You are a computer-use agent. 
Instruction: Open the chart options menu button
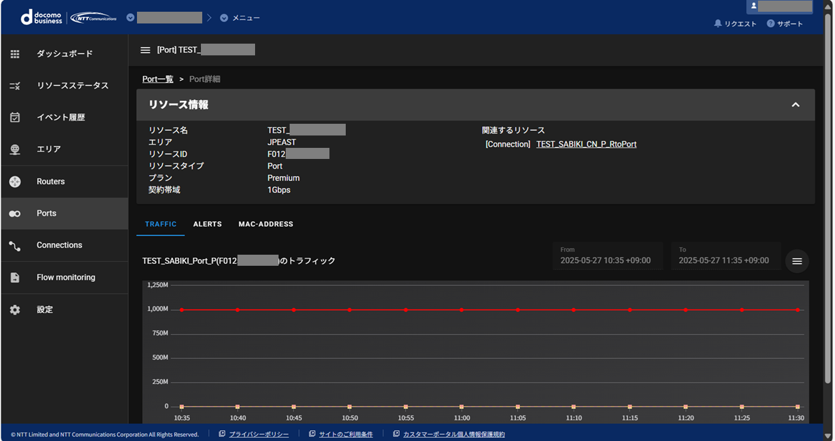click(797, 261)
